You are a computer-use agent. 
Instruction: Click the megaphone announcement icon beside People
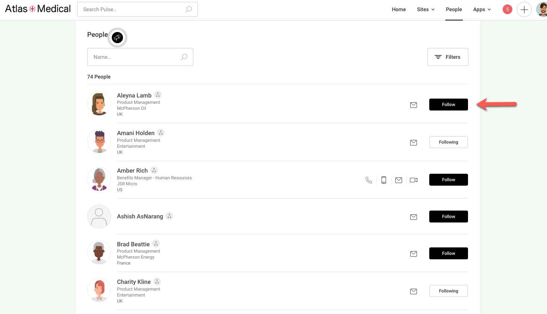click(x=117, y=38)
